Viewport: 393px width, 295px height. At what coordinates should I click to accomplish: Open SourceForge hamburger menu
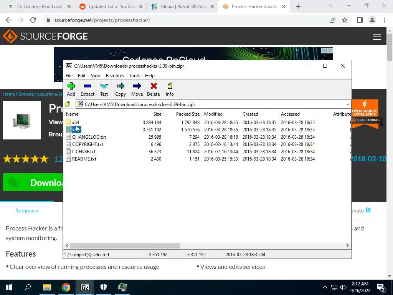[x=377, y=37]
